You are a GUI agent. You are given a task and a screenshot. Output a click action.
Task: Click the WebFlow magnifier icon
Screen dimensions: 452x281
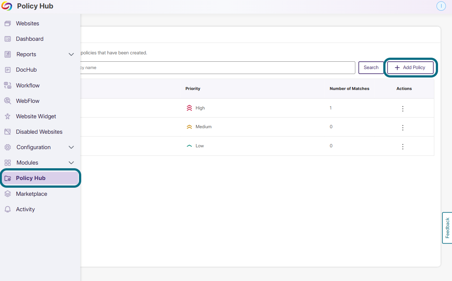point(7,101)
